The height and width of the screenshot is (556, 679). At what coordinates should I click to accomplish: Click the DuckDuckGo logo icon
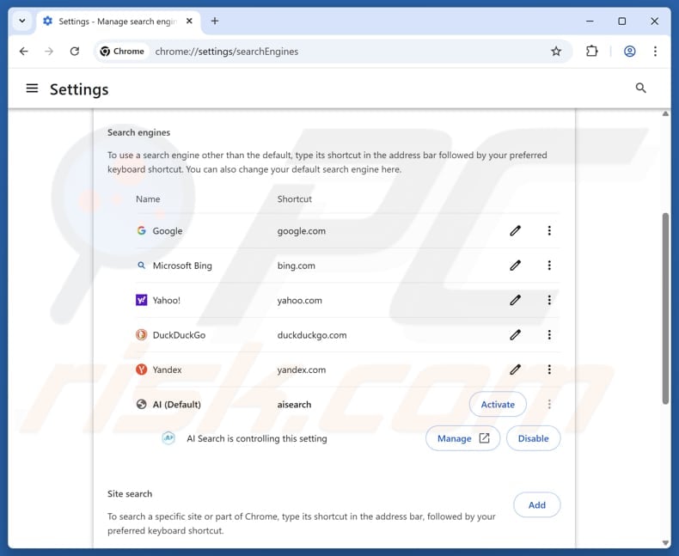click(141, 335)
